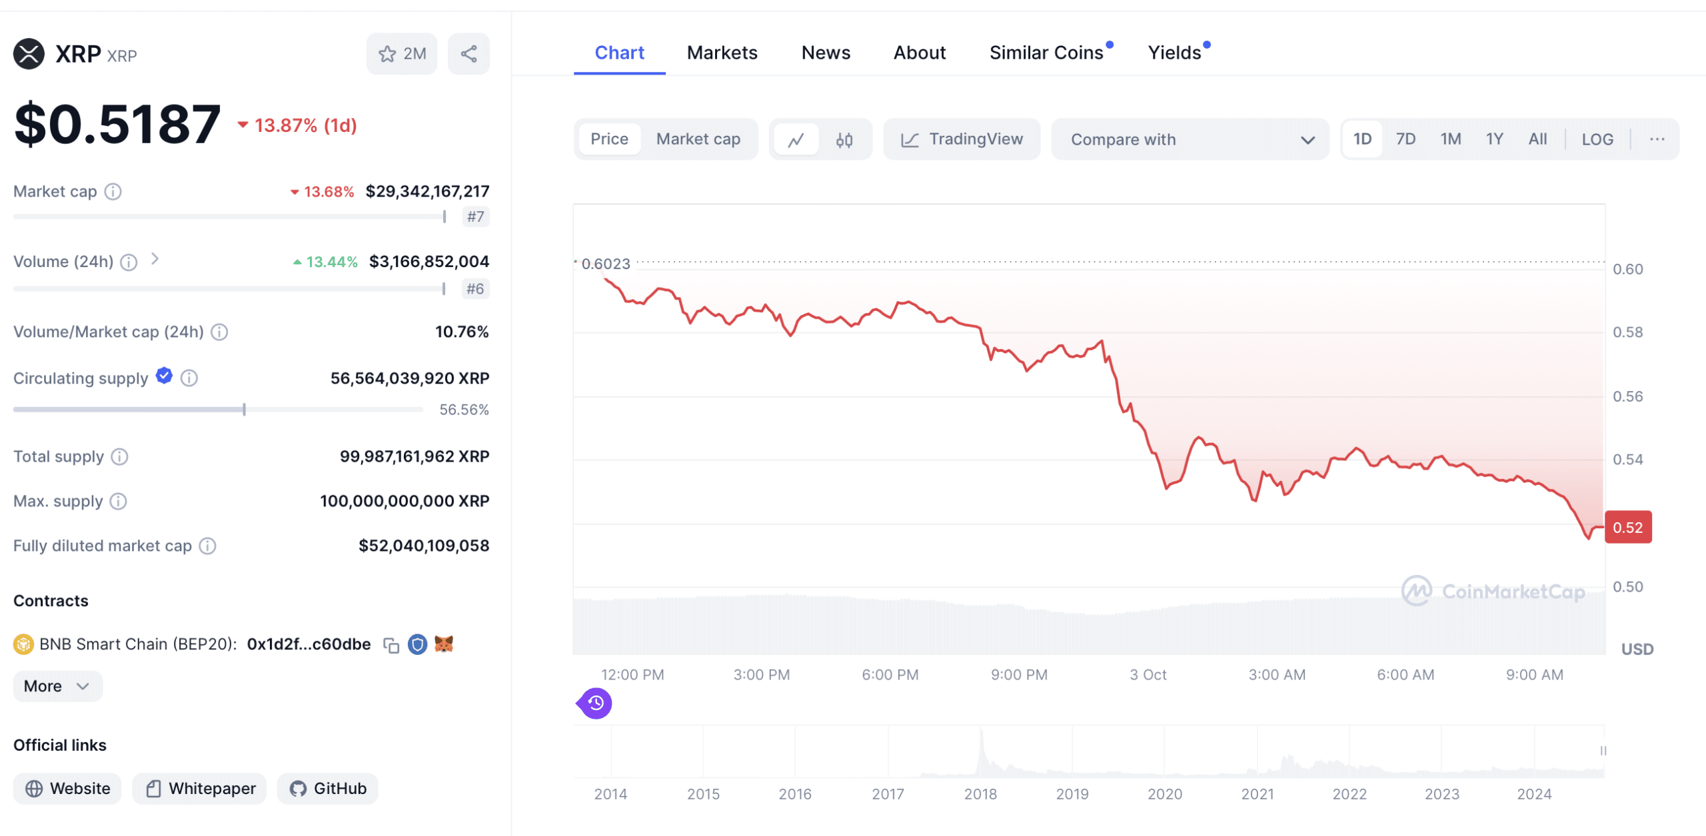
Task: Open the About tab
Action: coord(919,53)
